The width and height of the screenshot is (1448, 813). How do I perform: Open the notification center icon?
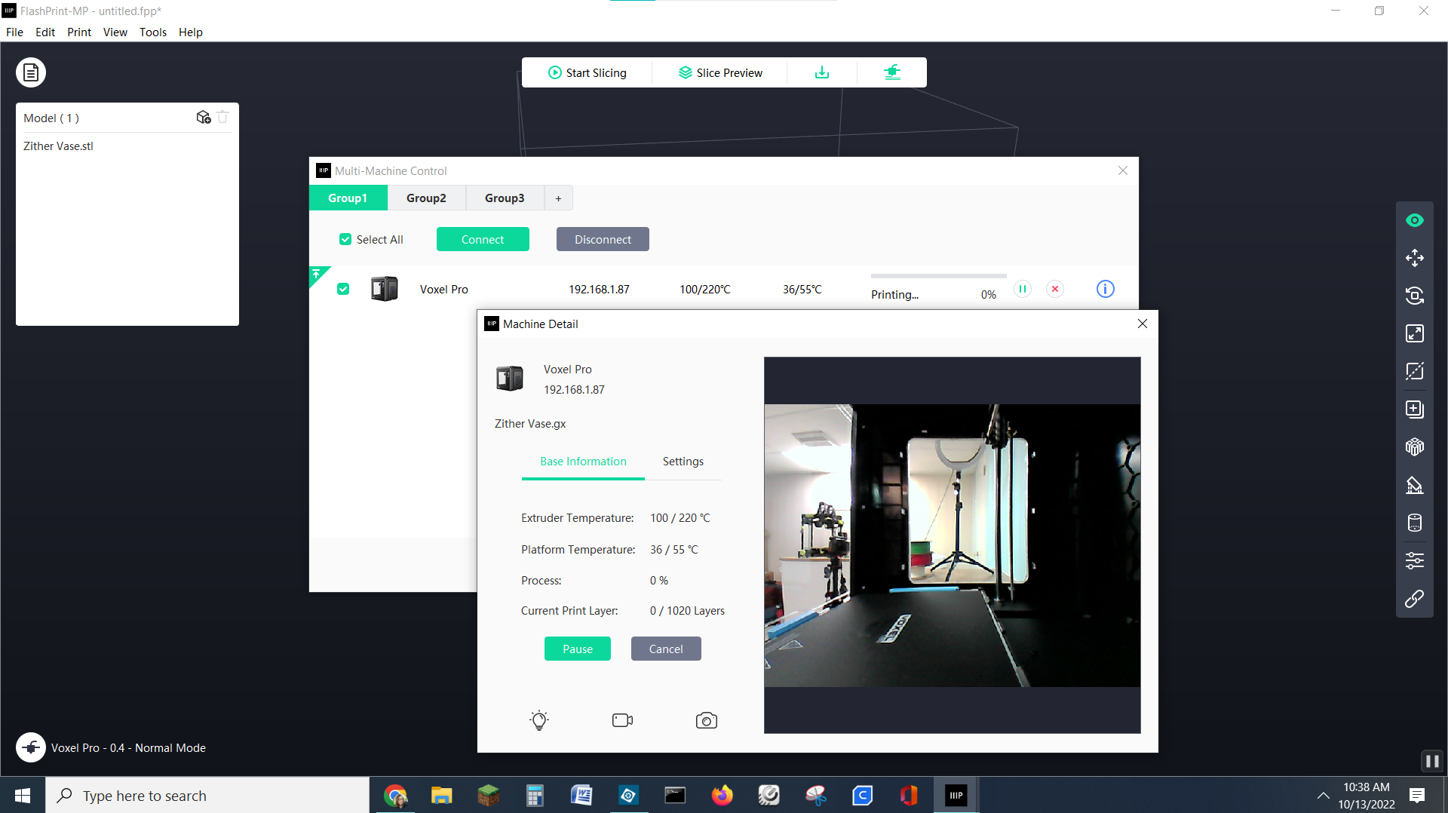click(1417, 795)
